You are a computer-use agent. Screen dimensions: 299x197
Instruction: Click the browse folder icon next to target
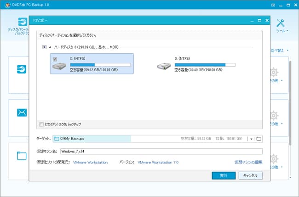(259, 139)
